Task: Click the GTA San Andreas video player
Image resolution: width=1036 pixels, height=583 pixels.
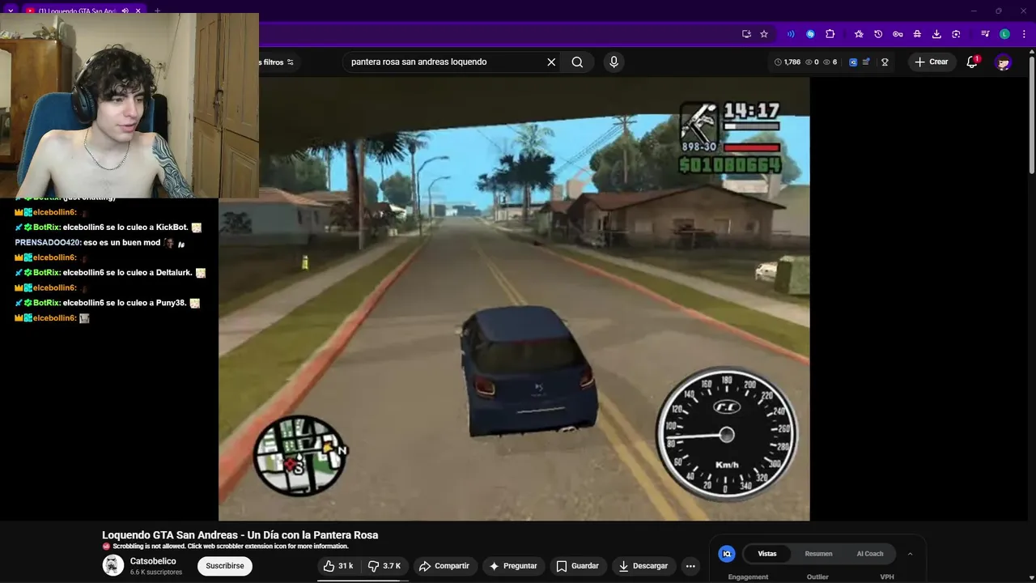Action: (514, 299)
